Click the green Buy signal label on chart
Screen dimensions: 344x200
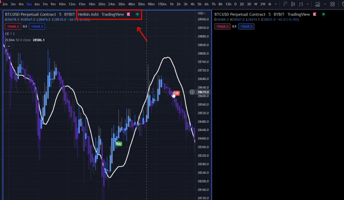(119, 144)
